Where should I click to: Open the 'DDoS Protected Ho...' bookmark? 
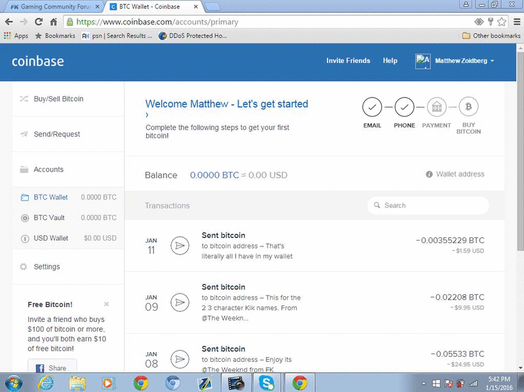193,36
